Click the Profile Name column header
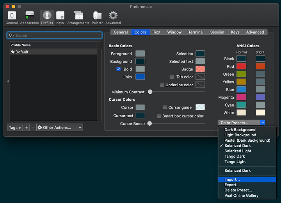Screen dimensions: 281x203 point(53,45)
